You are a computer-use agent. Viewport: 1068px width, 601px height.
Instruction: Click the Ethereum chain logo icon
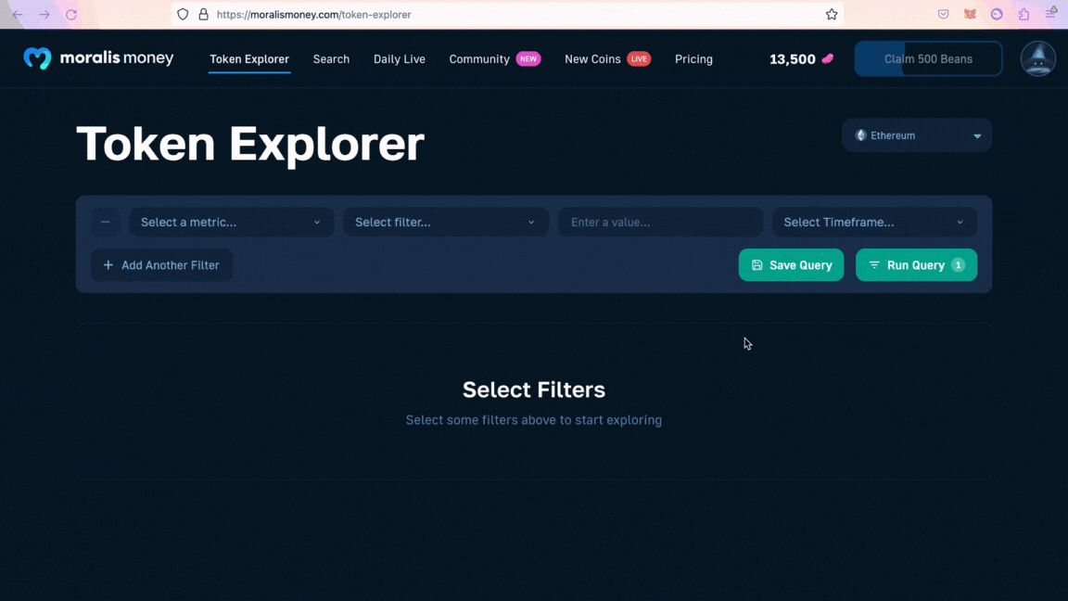pos(861,134)
